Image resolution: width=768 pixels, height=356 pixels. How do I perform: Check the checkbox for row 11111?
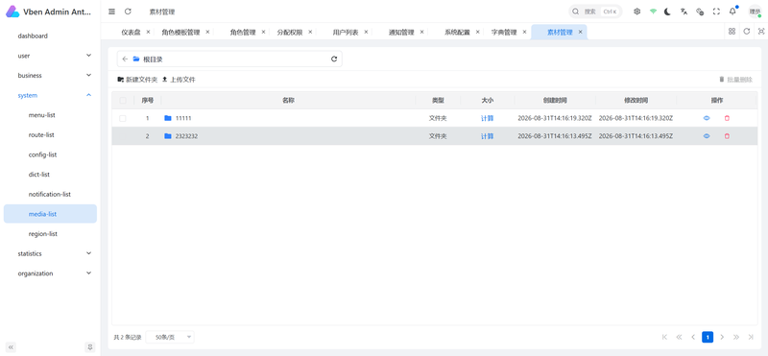click(x=123, y=118)
